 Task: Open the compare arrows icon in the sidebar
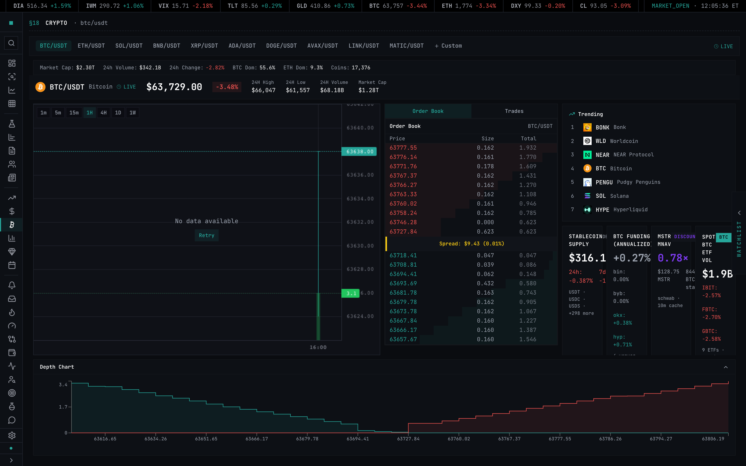[12, 339]
